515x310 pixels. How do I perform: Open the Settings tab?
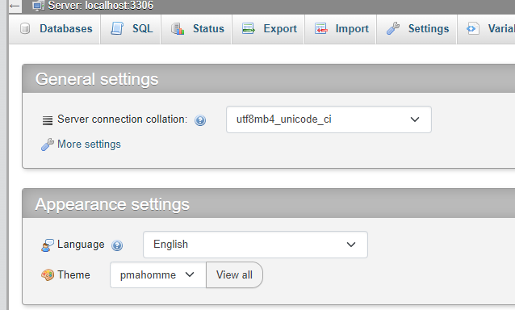417,29
